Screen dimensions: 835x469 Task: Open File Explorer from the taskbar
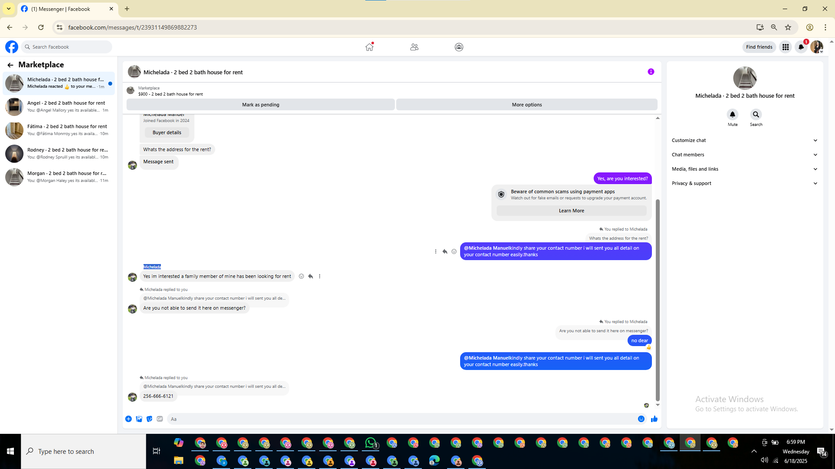(179, 461)
